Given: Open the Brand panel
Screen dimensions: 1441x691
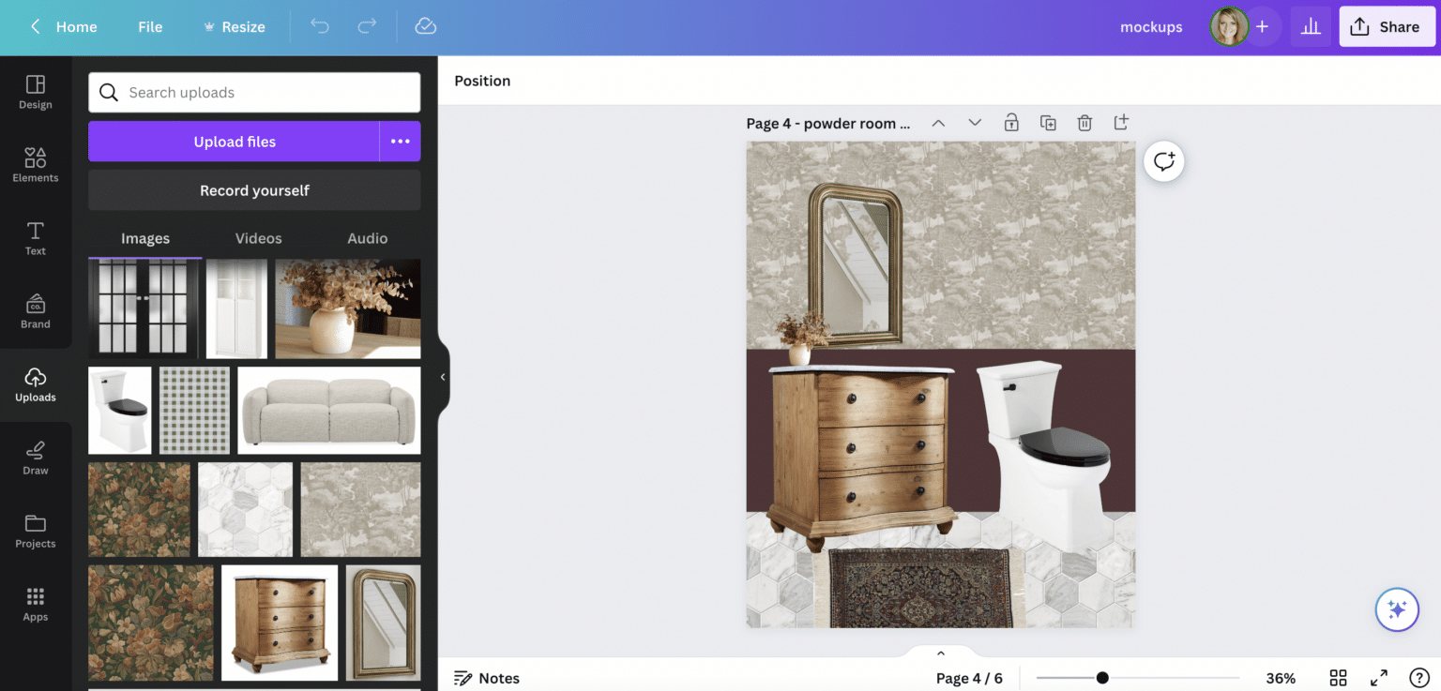Looking at the screenshot, I should [36, 311].
